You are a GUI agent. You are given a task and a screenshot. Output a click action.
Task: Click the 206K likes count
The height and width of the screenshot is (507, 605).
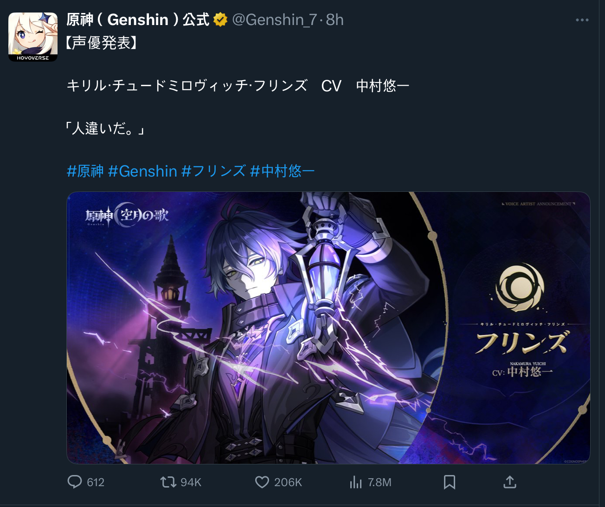pos(288,482)
